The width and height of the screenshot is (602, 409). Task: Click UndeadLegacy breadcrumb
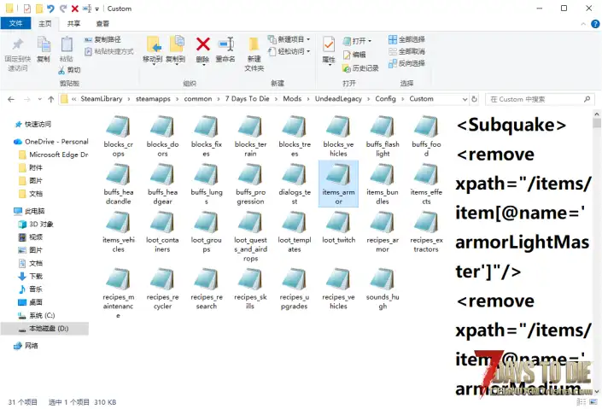(338, 99)
